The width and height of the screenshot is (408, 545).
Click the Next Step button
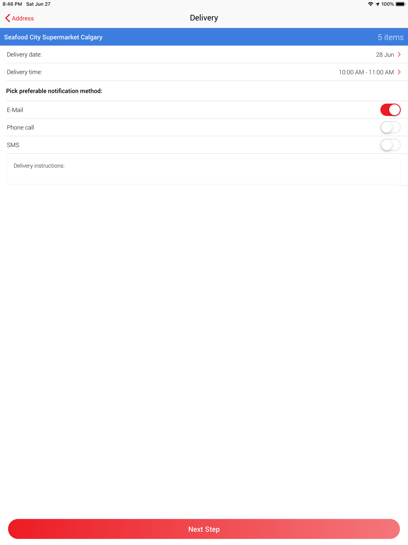click(x=204, y=529)
